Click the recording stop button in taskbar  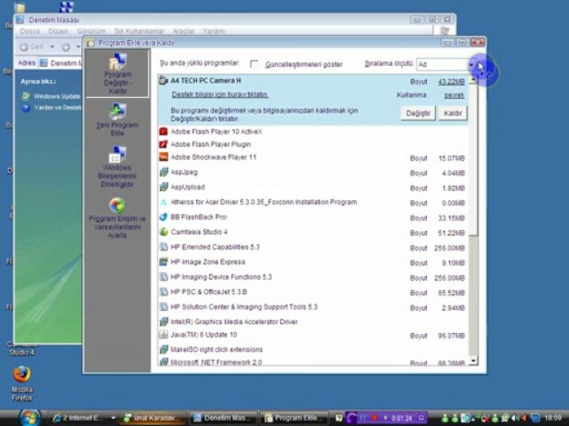375,418
